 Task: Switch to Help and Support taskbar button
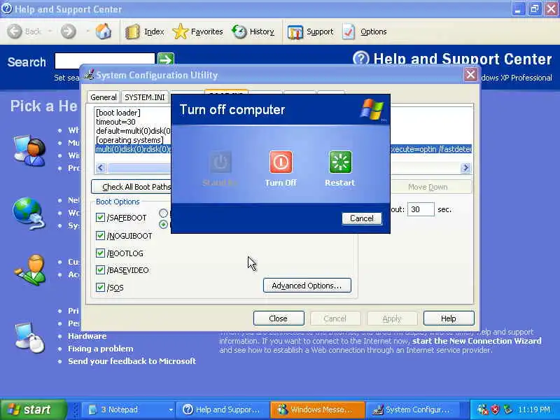222,409
